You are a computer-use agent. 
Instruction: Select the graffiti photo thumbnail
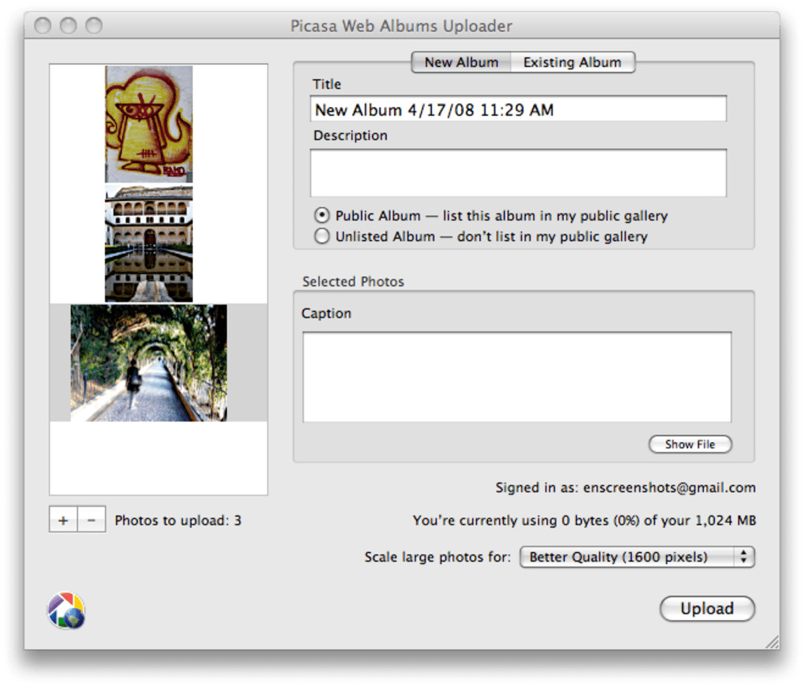[149, 124]
